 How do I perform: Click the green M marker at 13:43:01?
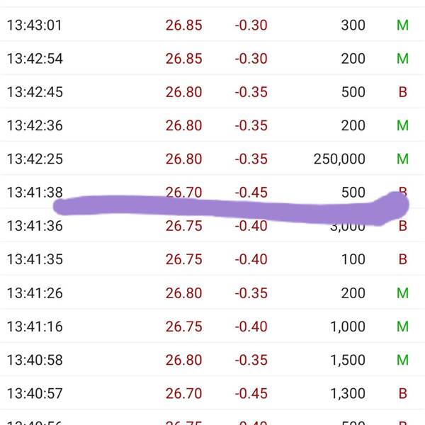tap(402, 25)
